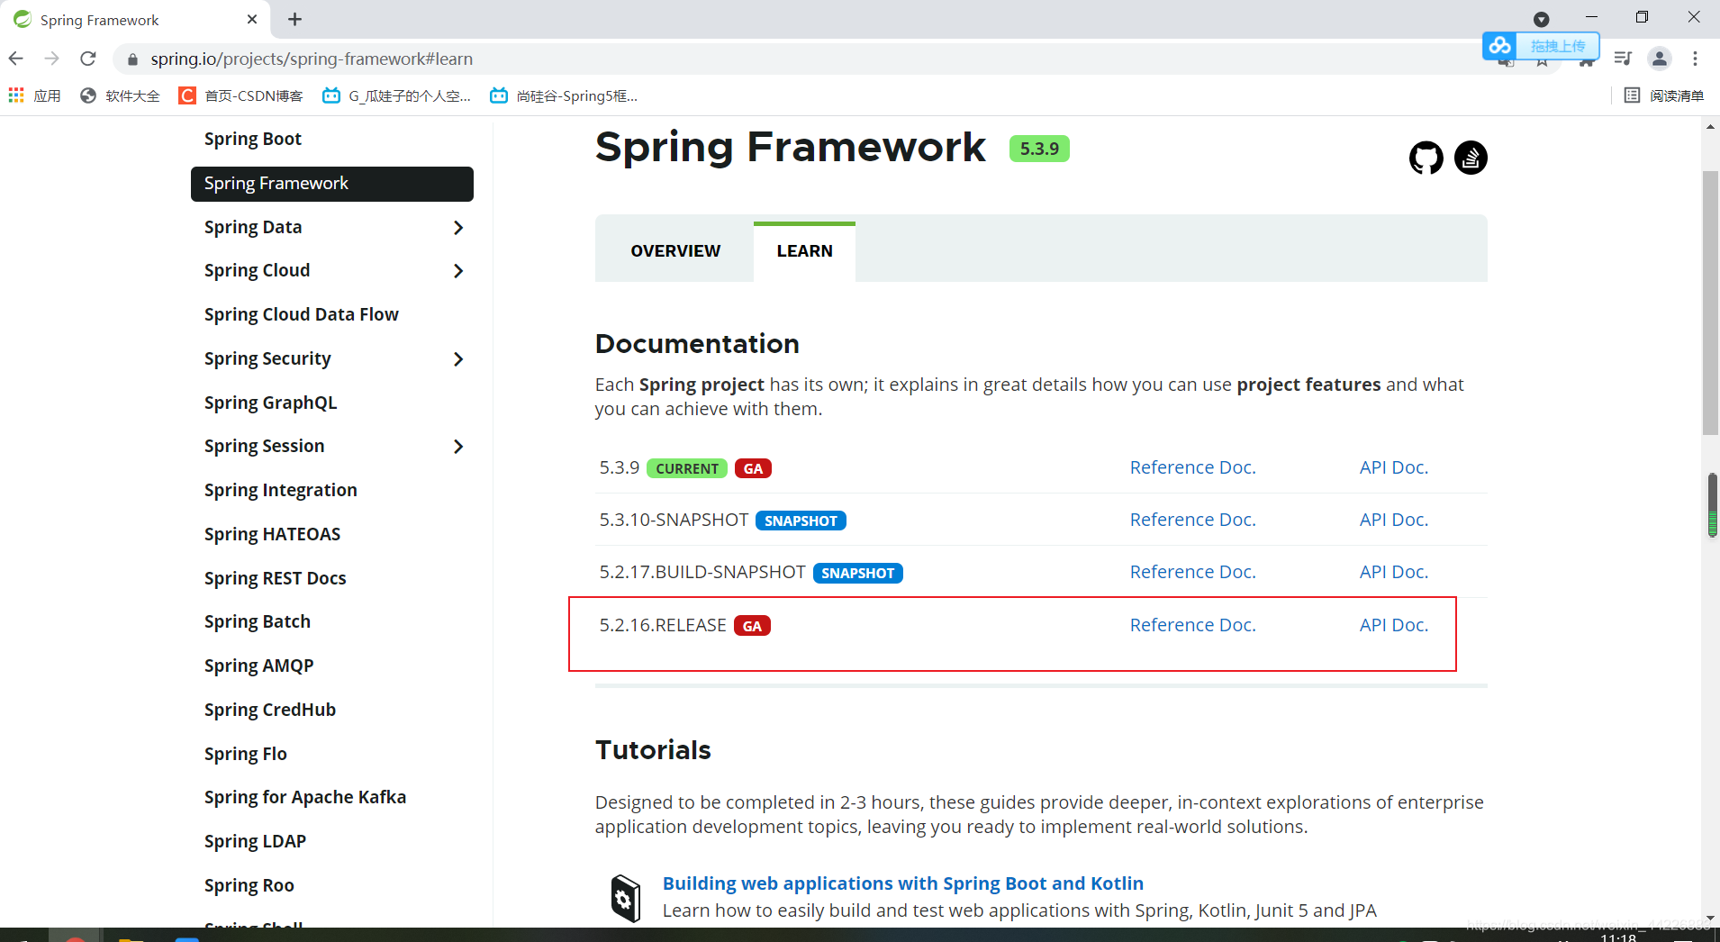Open Reference Doc. for 5.3.9
The image size is (1720, 942).
coord(1192,467)
